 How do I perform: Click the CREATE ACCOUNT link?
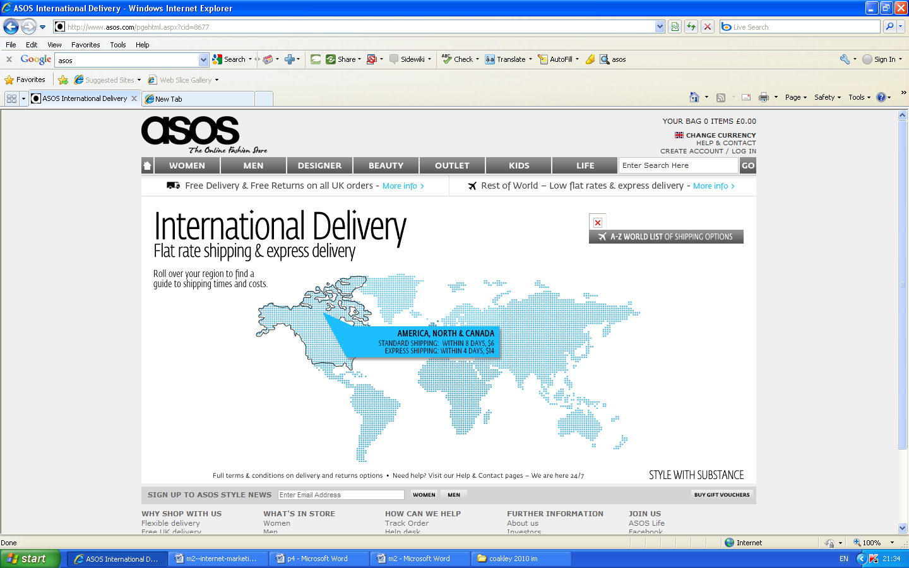[x=692, y=151]
